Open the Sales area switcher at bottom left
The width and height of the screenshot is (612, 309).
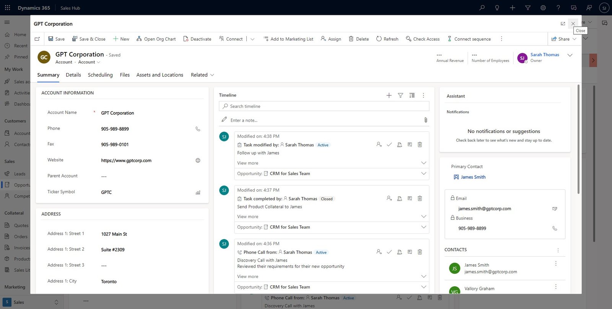click(x=31, y=302)
